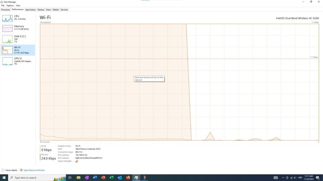Open Task View from the taskbar
This screenshot has height=181, width=323.
click(70, 178)
